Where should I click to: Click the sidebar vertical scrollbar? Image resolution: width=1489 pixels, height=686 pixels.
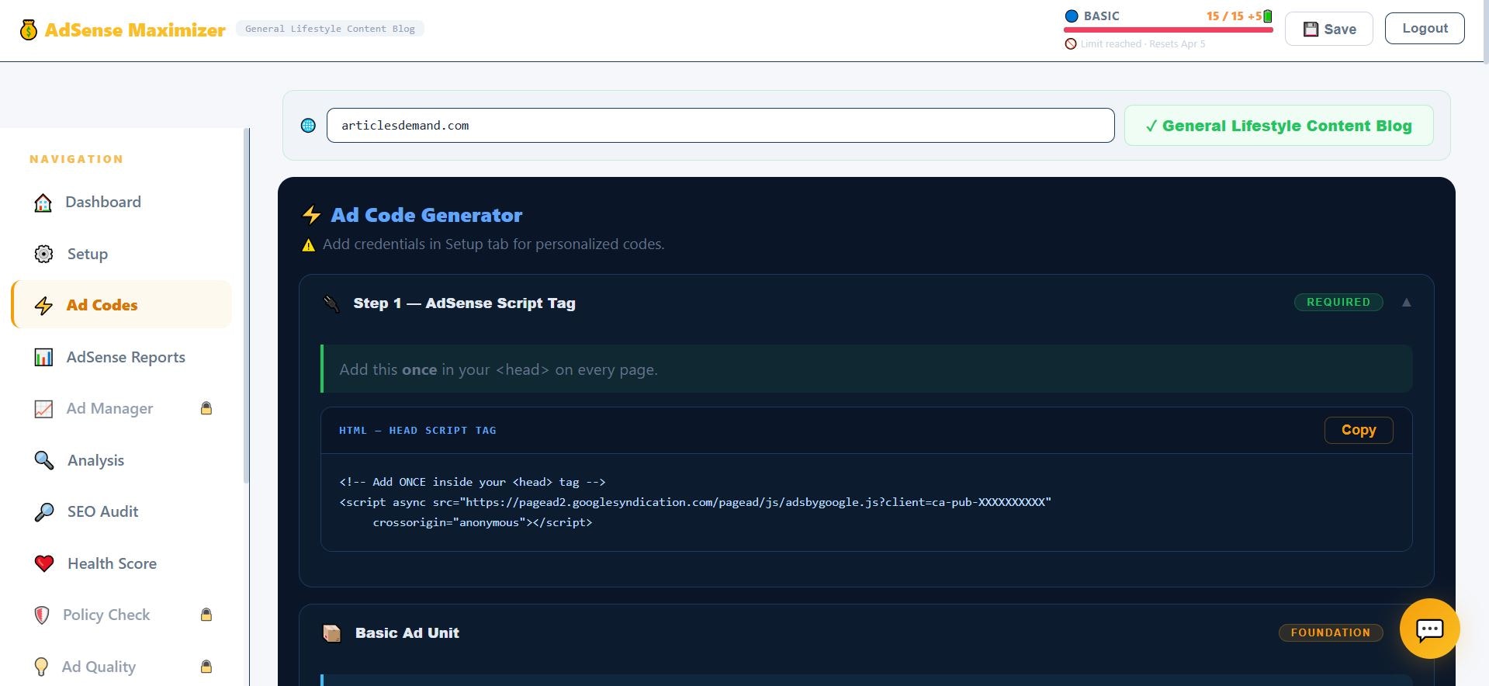click(247, 305)
